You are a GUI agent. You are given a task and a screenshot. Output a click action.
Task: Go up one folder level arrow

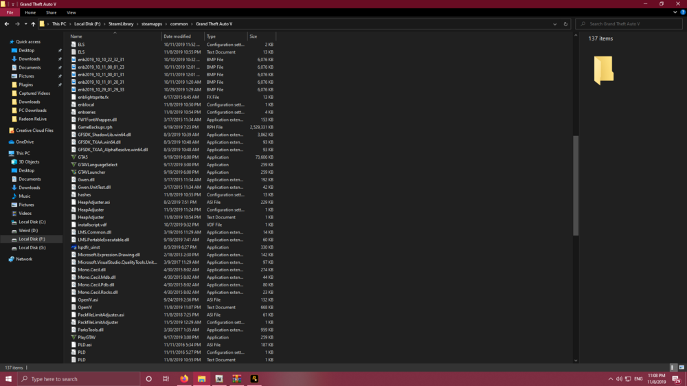point(33,24)
